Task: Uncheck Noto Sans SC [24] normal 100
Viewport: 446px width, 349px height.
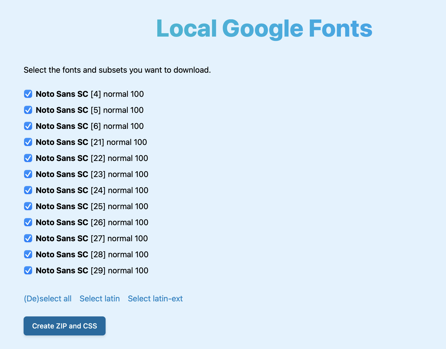Action: pos(28,190)
